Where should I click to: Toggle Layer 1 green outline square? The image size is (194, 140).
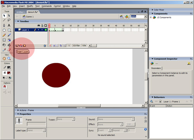point(46,30)
